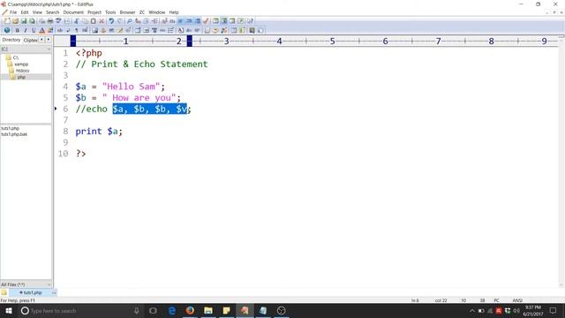Open the Search menu
The width and height of the screenshot is (565, 318).
53,12
